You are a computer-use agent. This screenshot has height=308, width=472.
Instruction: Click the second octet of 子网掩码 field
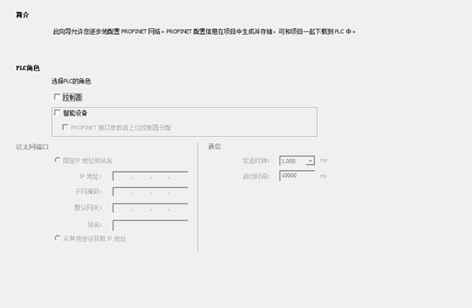(x=141, y=192)
